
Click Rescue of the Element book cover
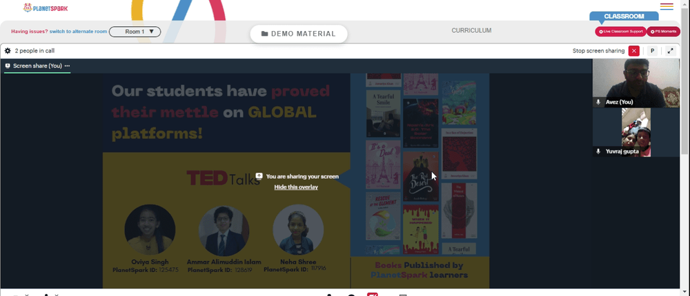[x=383, y=215]
